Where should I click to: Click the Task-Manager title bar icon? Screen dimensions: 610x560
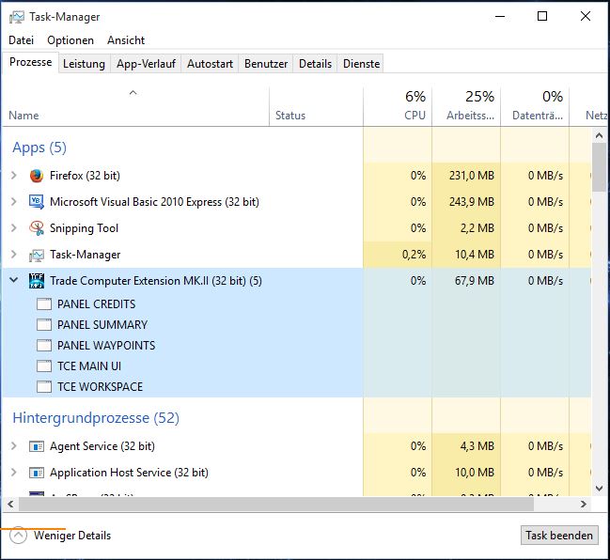(x=17, y=17)
